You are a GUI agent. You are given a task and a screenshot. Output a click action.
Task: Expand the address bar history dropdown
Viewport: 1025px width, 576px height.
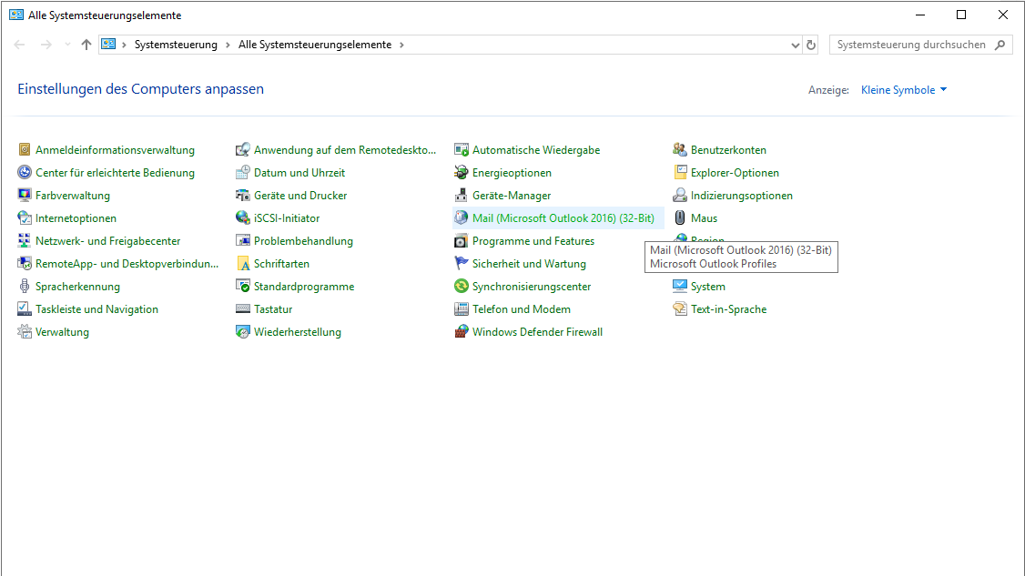pyautogui.click(x=796, y=45)
